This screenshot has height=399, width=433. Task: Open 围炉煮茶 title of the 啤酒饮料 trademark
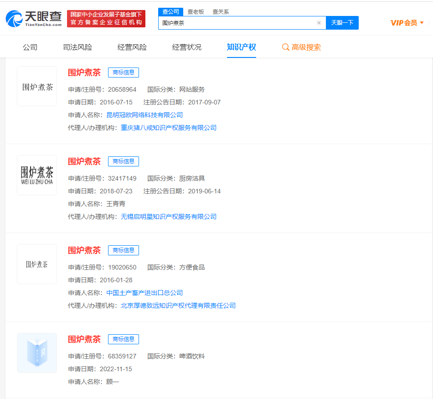tap(84, 340)
